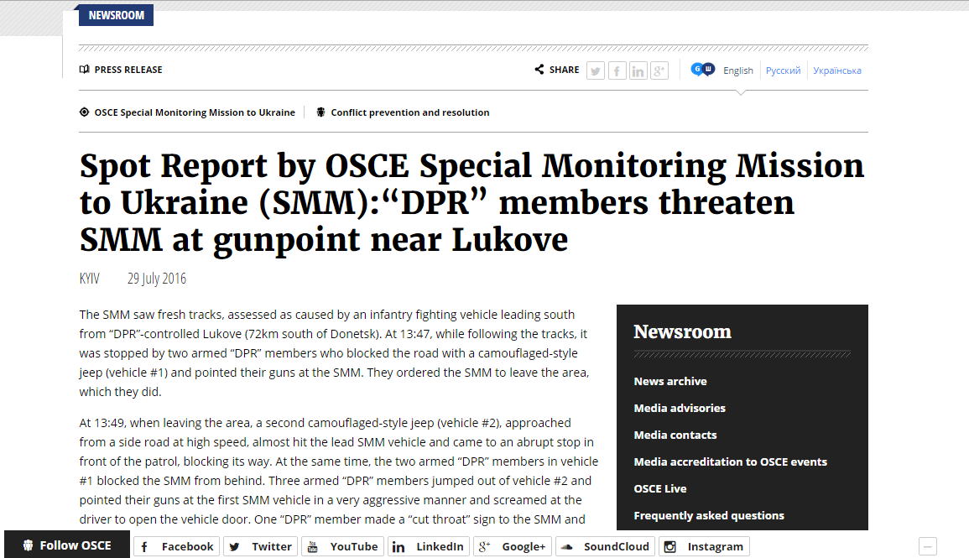
Task: Click the Newsroom sidebar heading
Action: point(682,331)
